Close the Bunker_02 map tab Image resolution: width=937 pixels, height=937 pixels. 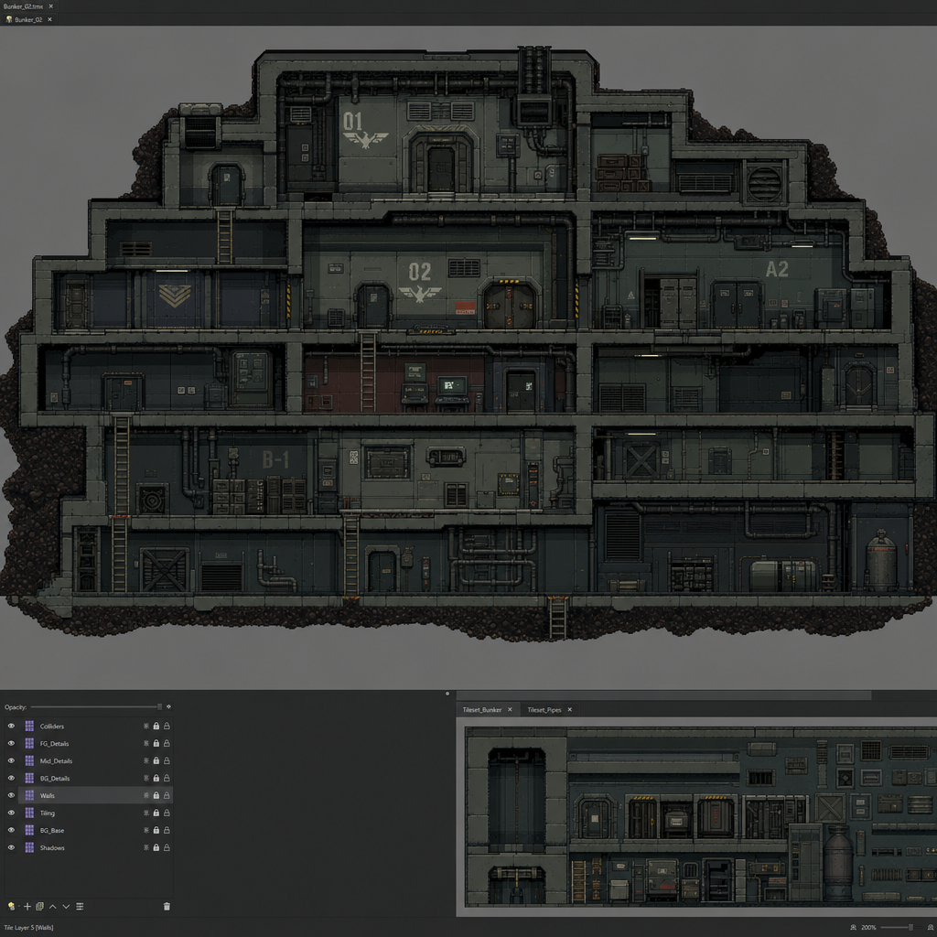tap(49, 20)
